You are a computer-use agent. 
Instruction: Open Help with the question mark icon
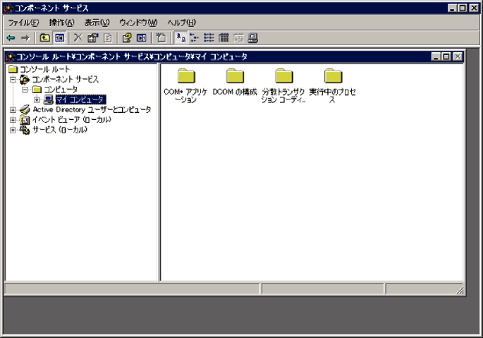[x=127, y=38]
